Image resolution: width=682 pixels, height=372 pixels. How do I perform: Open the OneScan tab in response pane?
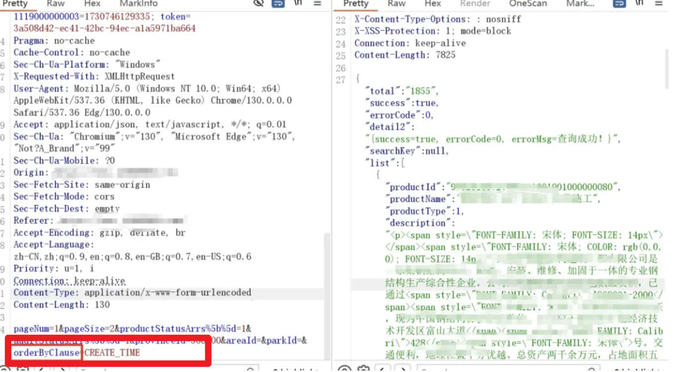528,3
